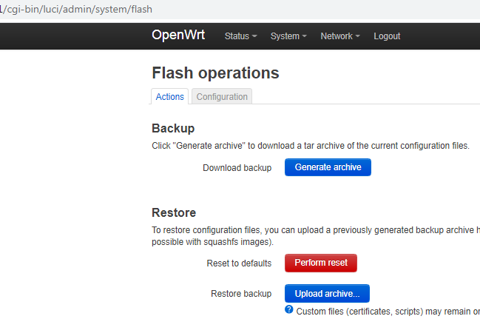480x336 pixels.
Task: Click the Restore backup label
Action: pos(241,293)
